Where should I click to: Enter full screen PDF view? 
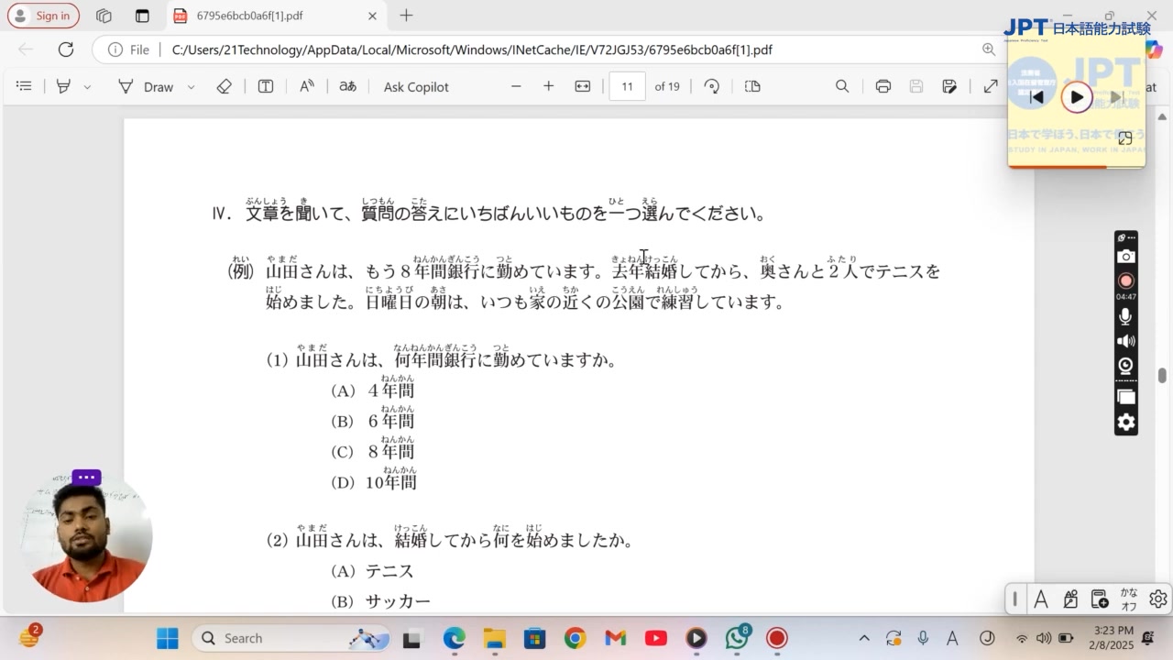pyautogui.click(x=991, y=86)
